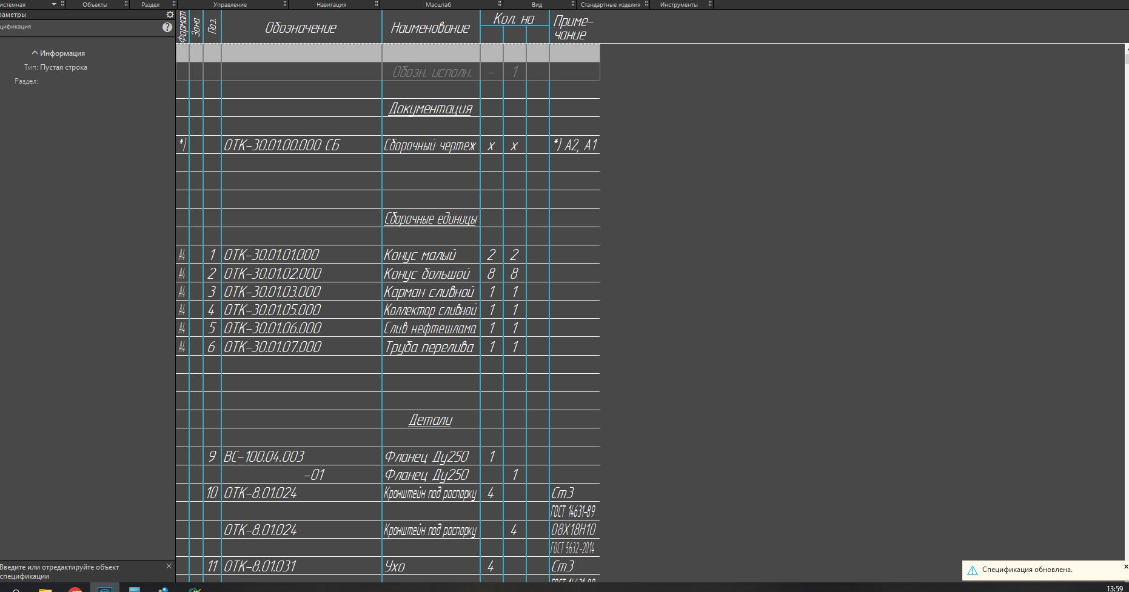Open the Масштаб toolbar panel
The width and height of the screenshot is (1129, 592).
click(438, 4)
